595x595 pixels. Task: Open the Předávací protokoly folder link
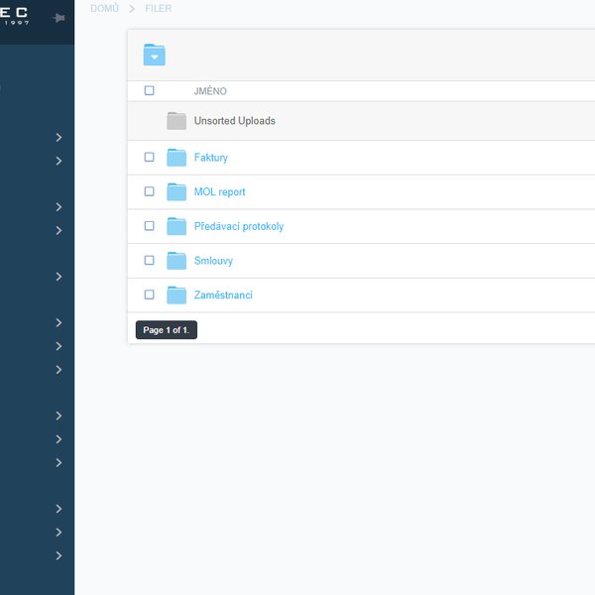point(238,226)
